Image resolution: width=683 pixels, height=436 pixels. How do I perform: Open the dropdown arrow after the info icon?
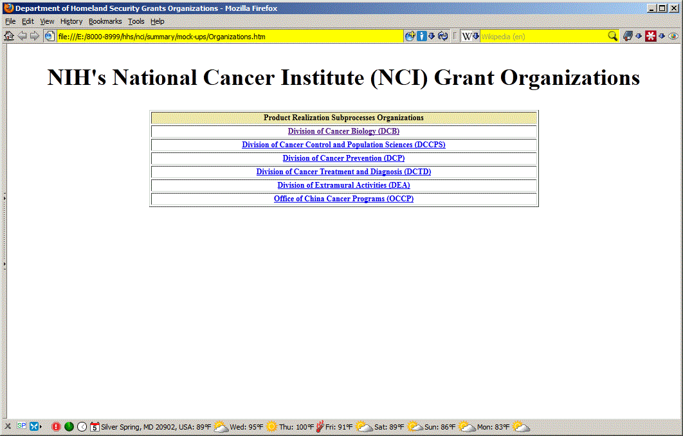tap(432, 36)
